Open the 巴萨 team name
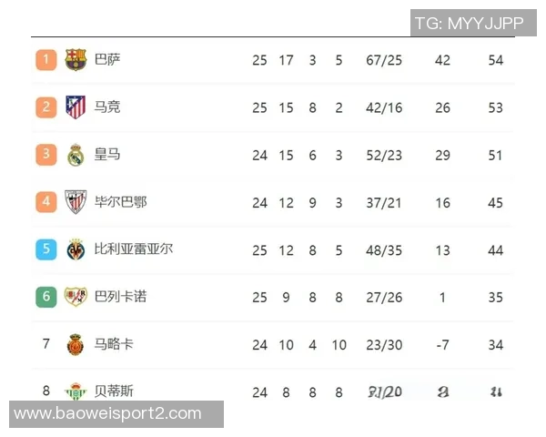546x437 pixels. [107, 60]
